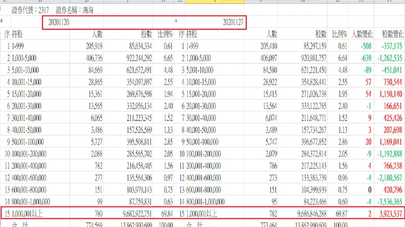Click the cell showing 205,918
405x227 pixels.
[x=94, y=46]
